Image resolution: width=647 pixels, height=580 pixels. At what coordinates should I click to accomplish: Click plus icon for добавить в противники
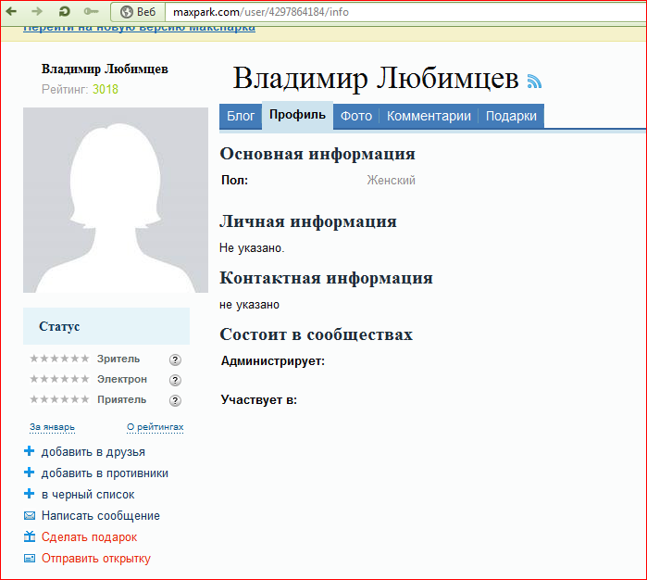coord(30,472)
